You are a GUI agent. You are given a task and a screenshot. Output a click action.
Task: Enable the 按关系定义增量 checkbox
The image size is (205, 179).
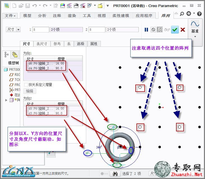[x=26, y=85]
